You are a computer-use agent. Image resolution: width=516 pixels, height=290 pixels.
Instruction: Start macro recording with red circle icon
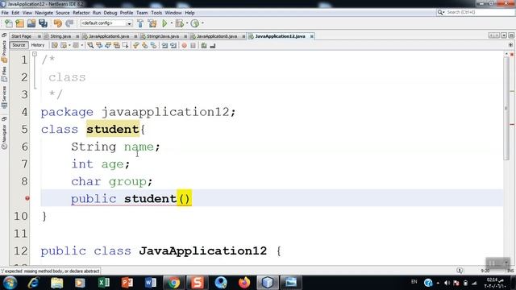(185, 45)
